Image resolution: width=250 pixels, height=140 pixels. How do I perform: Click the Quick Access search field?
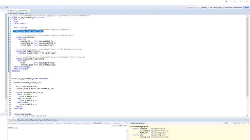(x=191, y=7)
